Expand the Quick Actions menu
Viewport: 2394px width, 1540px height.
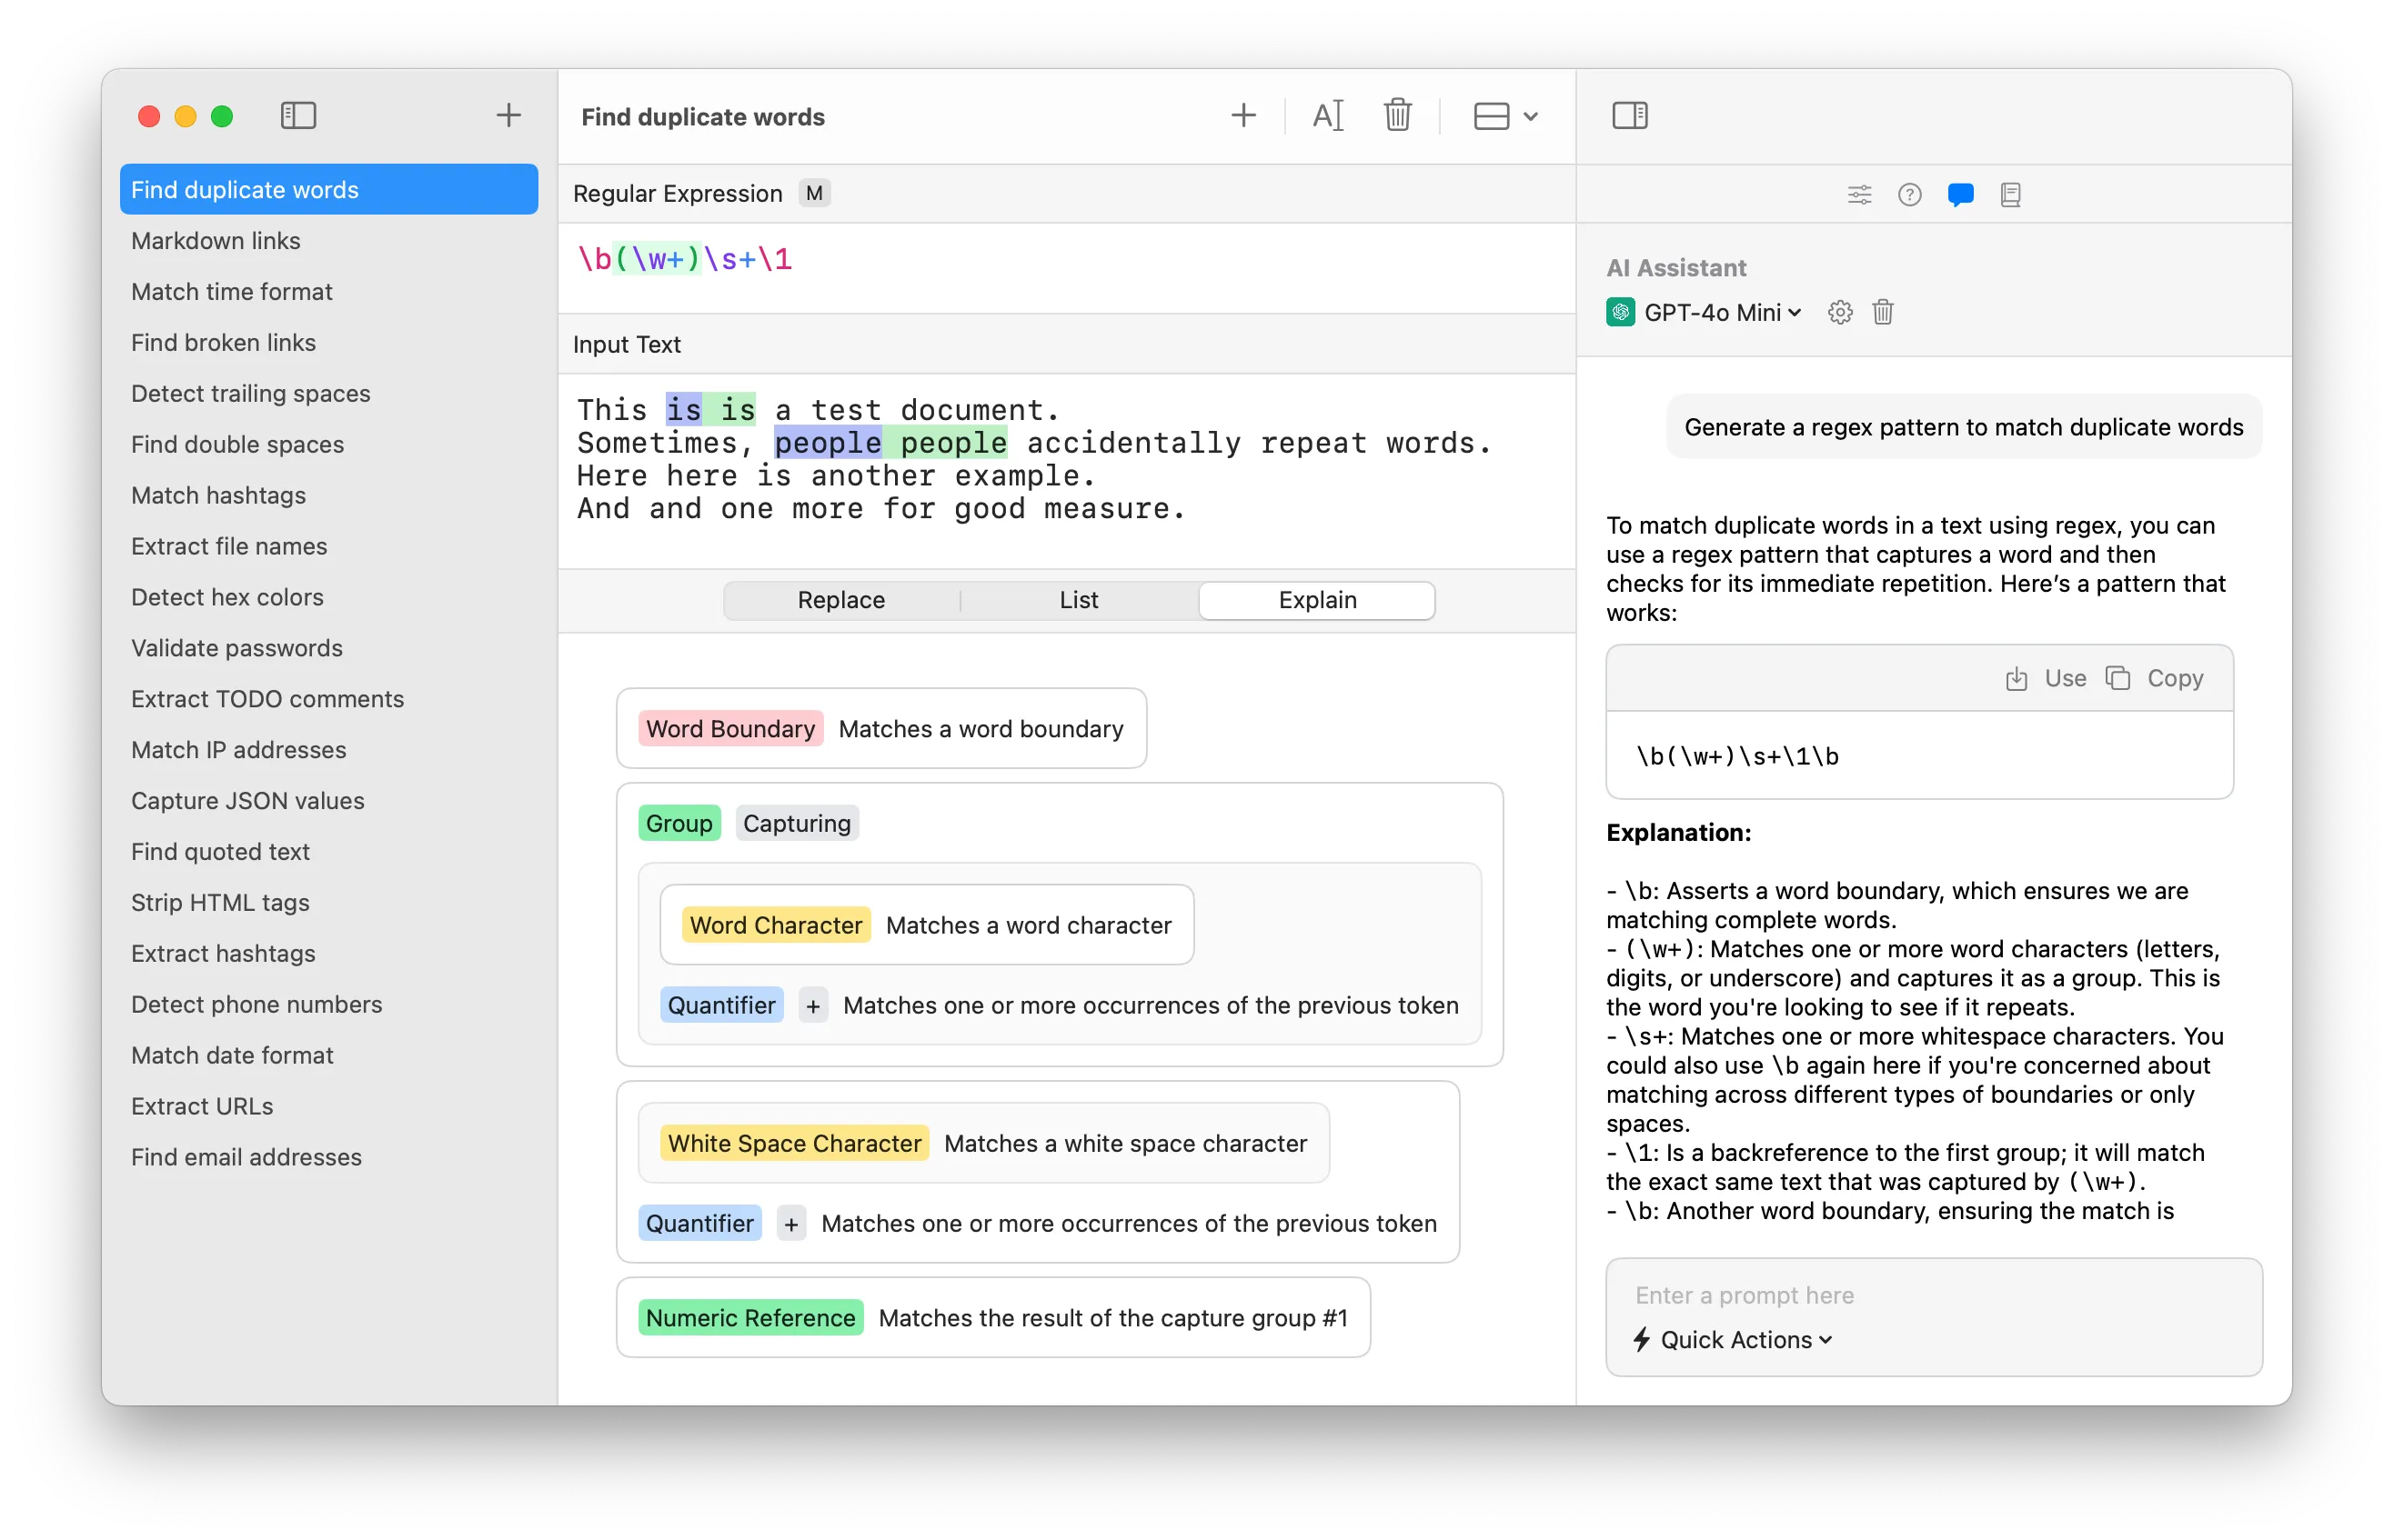point(1733,1339)
